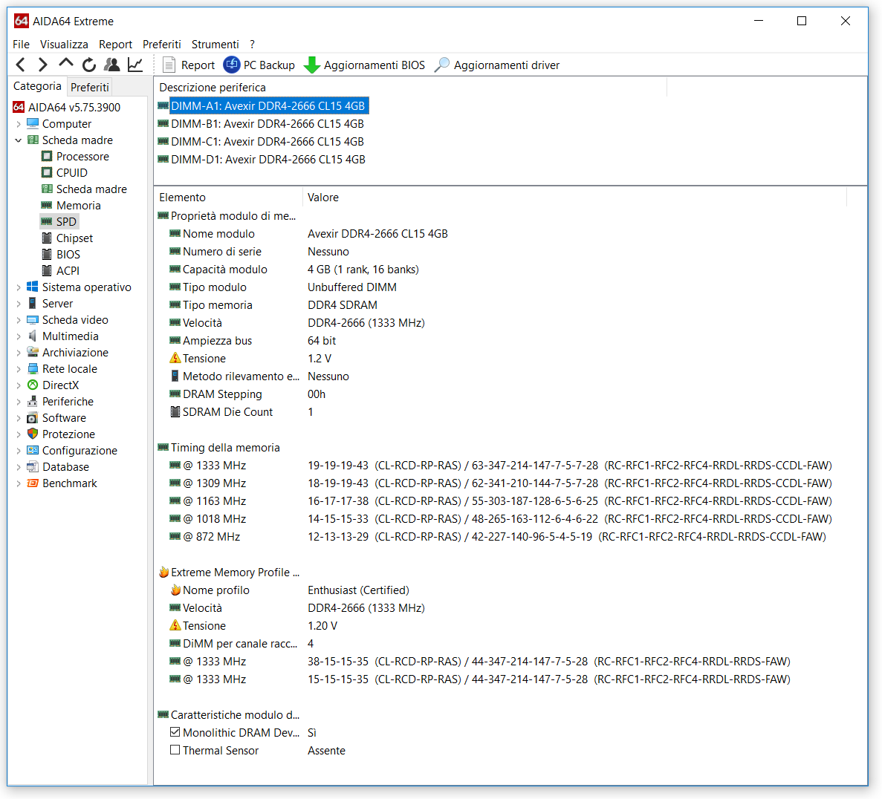Click the Computer monitor icon

(33, 124)
